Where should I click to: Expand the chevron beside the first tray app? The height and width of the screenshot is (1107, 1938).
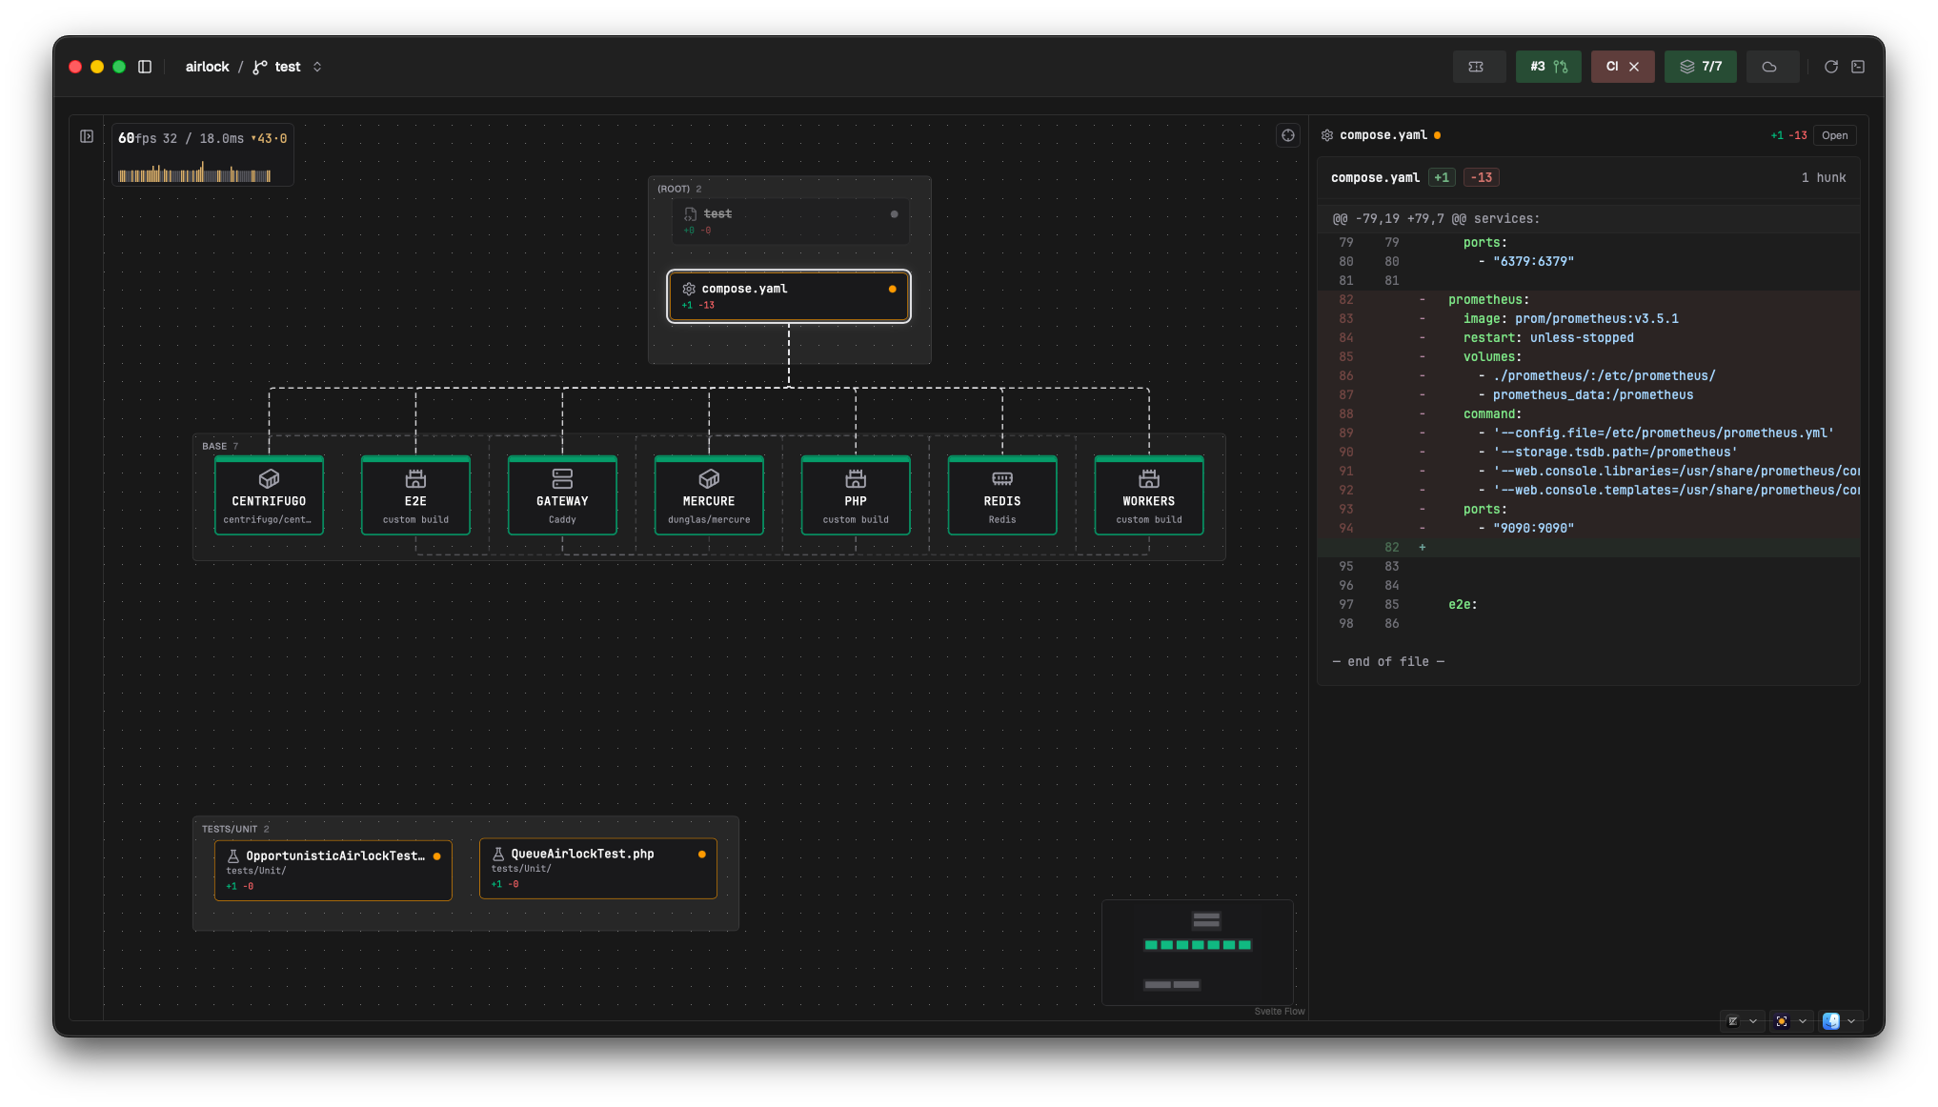tap(1753, 1021)
